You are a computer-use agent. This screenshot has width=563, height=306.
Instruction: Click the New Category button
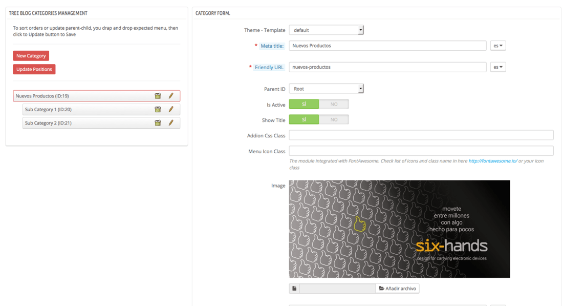31,56
